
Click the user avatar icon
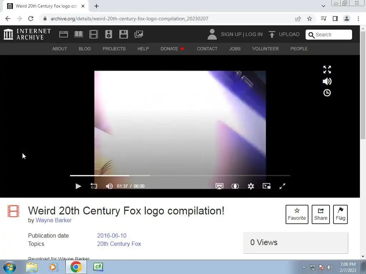click(x=212, y=34)
